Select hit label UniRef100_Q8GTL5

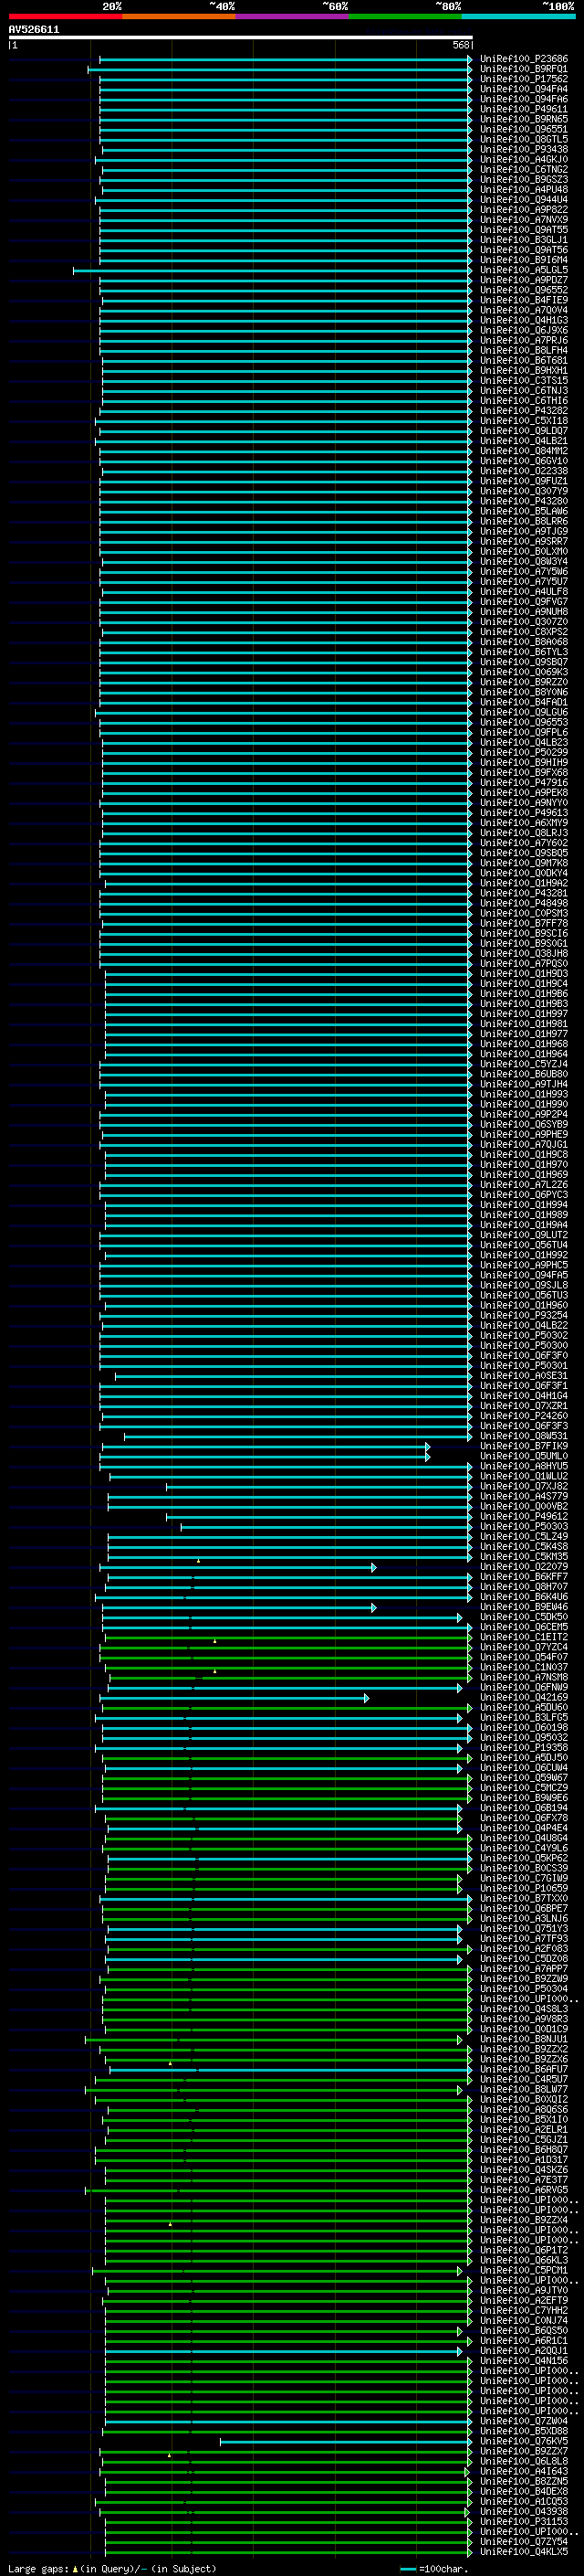coord(524,139)
